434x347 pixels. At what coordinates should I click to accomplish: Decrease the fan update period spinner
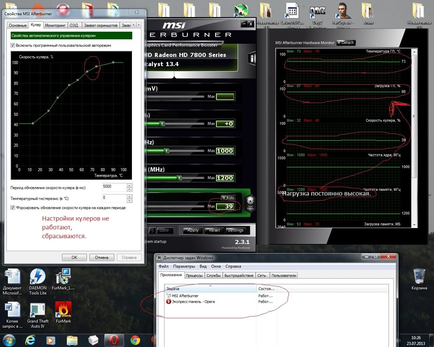tap(129, 189)
